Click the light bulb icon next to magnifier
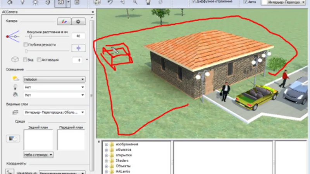 click(x=148, y=2)
